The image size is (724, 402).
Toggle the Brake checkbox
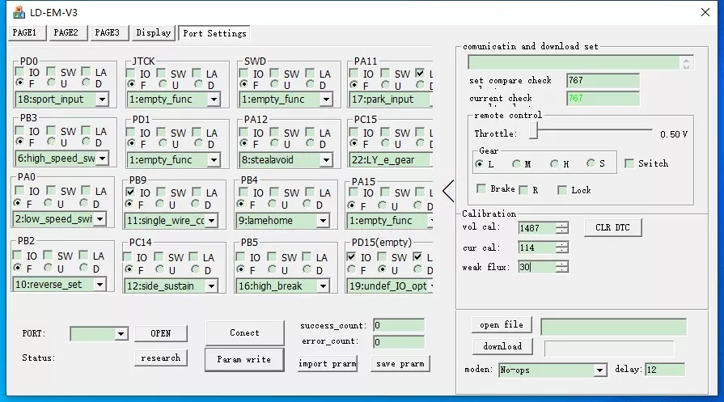point(482,189)
